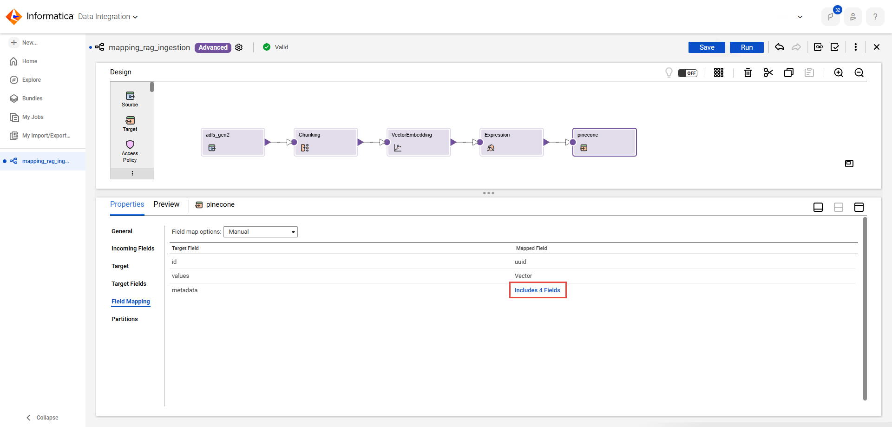Click the Includes 4 Fields link
The width and height of the screenshot is (892, 427).
click(538, 290)
